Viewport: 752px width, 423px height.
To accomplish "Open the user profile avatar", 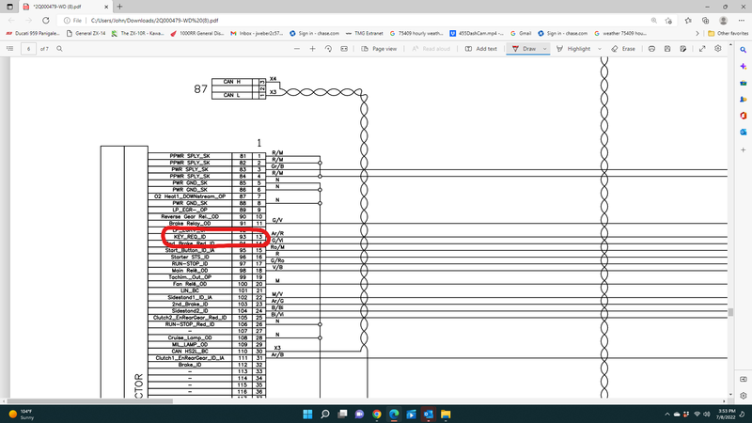I will (723, 21).
